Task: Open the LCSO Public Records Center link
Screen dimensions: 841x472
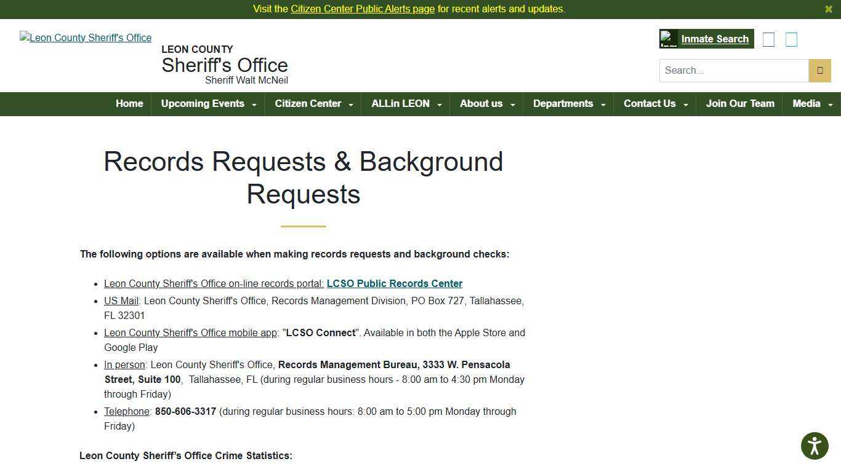Action: 394,283
